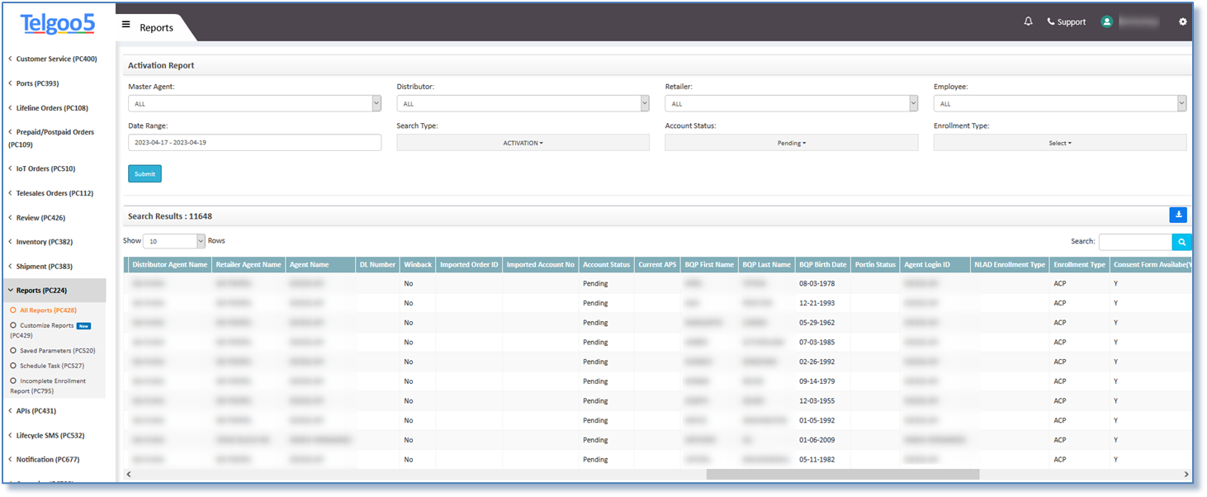Expand Inventory (PC382) menu

click(40, 242)
